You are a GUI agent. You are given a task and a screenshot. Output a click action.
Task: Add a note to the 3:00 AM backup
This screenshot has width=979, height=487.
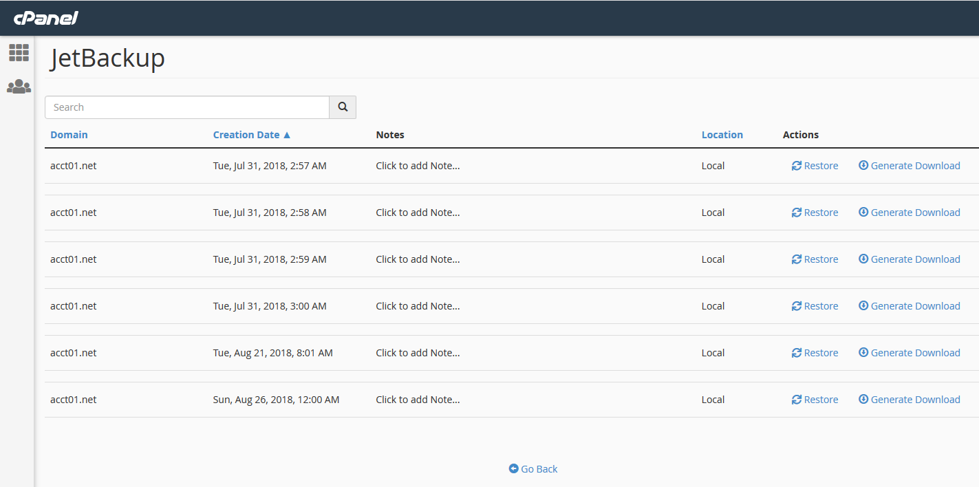point(418,306)
